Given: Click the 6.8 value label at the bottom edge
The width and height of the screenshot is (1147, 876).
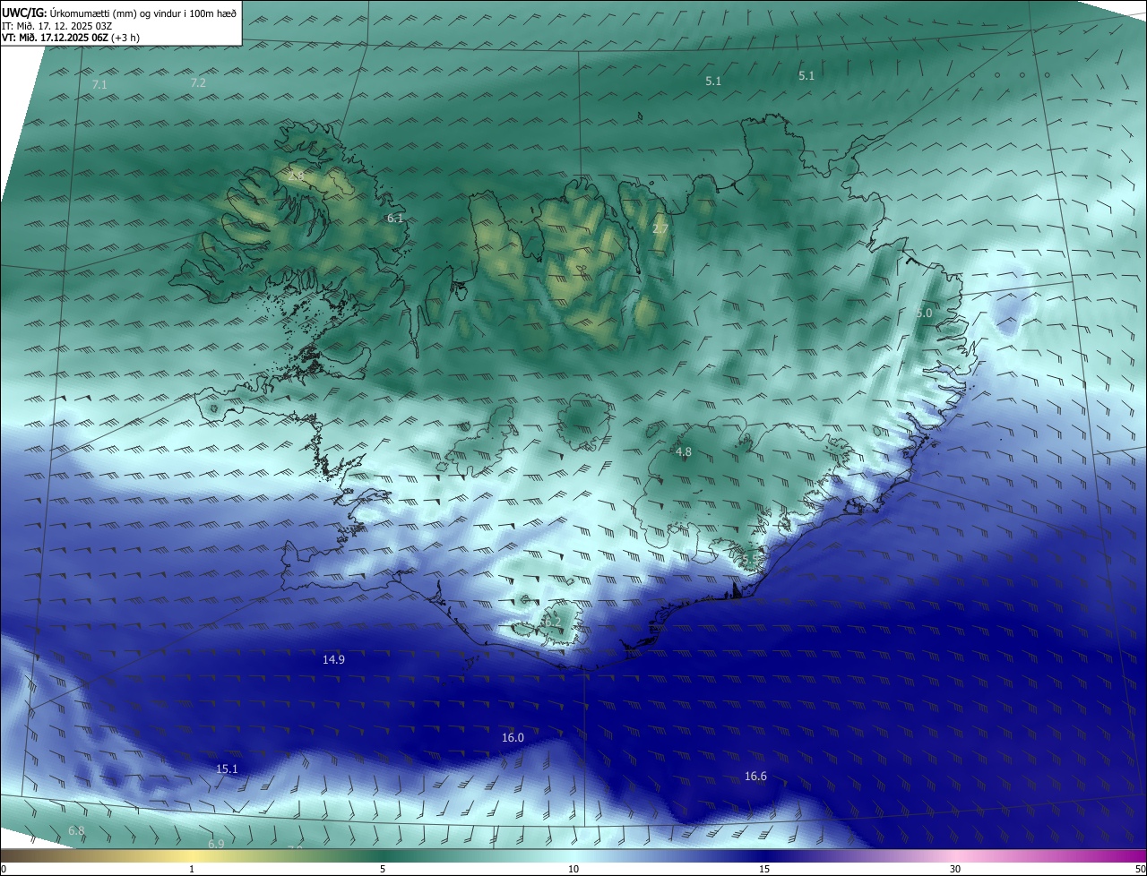Looking at the screenshot, I should (x=76, y=831).
